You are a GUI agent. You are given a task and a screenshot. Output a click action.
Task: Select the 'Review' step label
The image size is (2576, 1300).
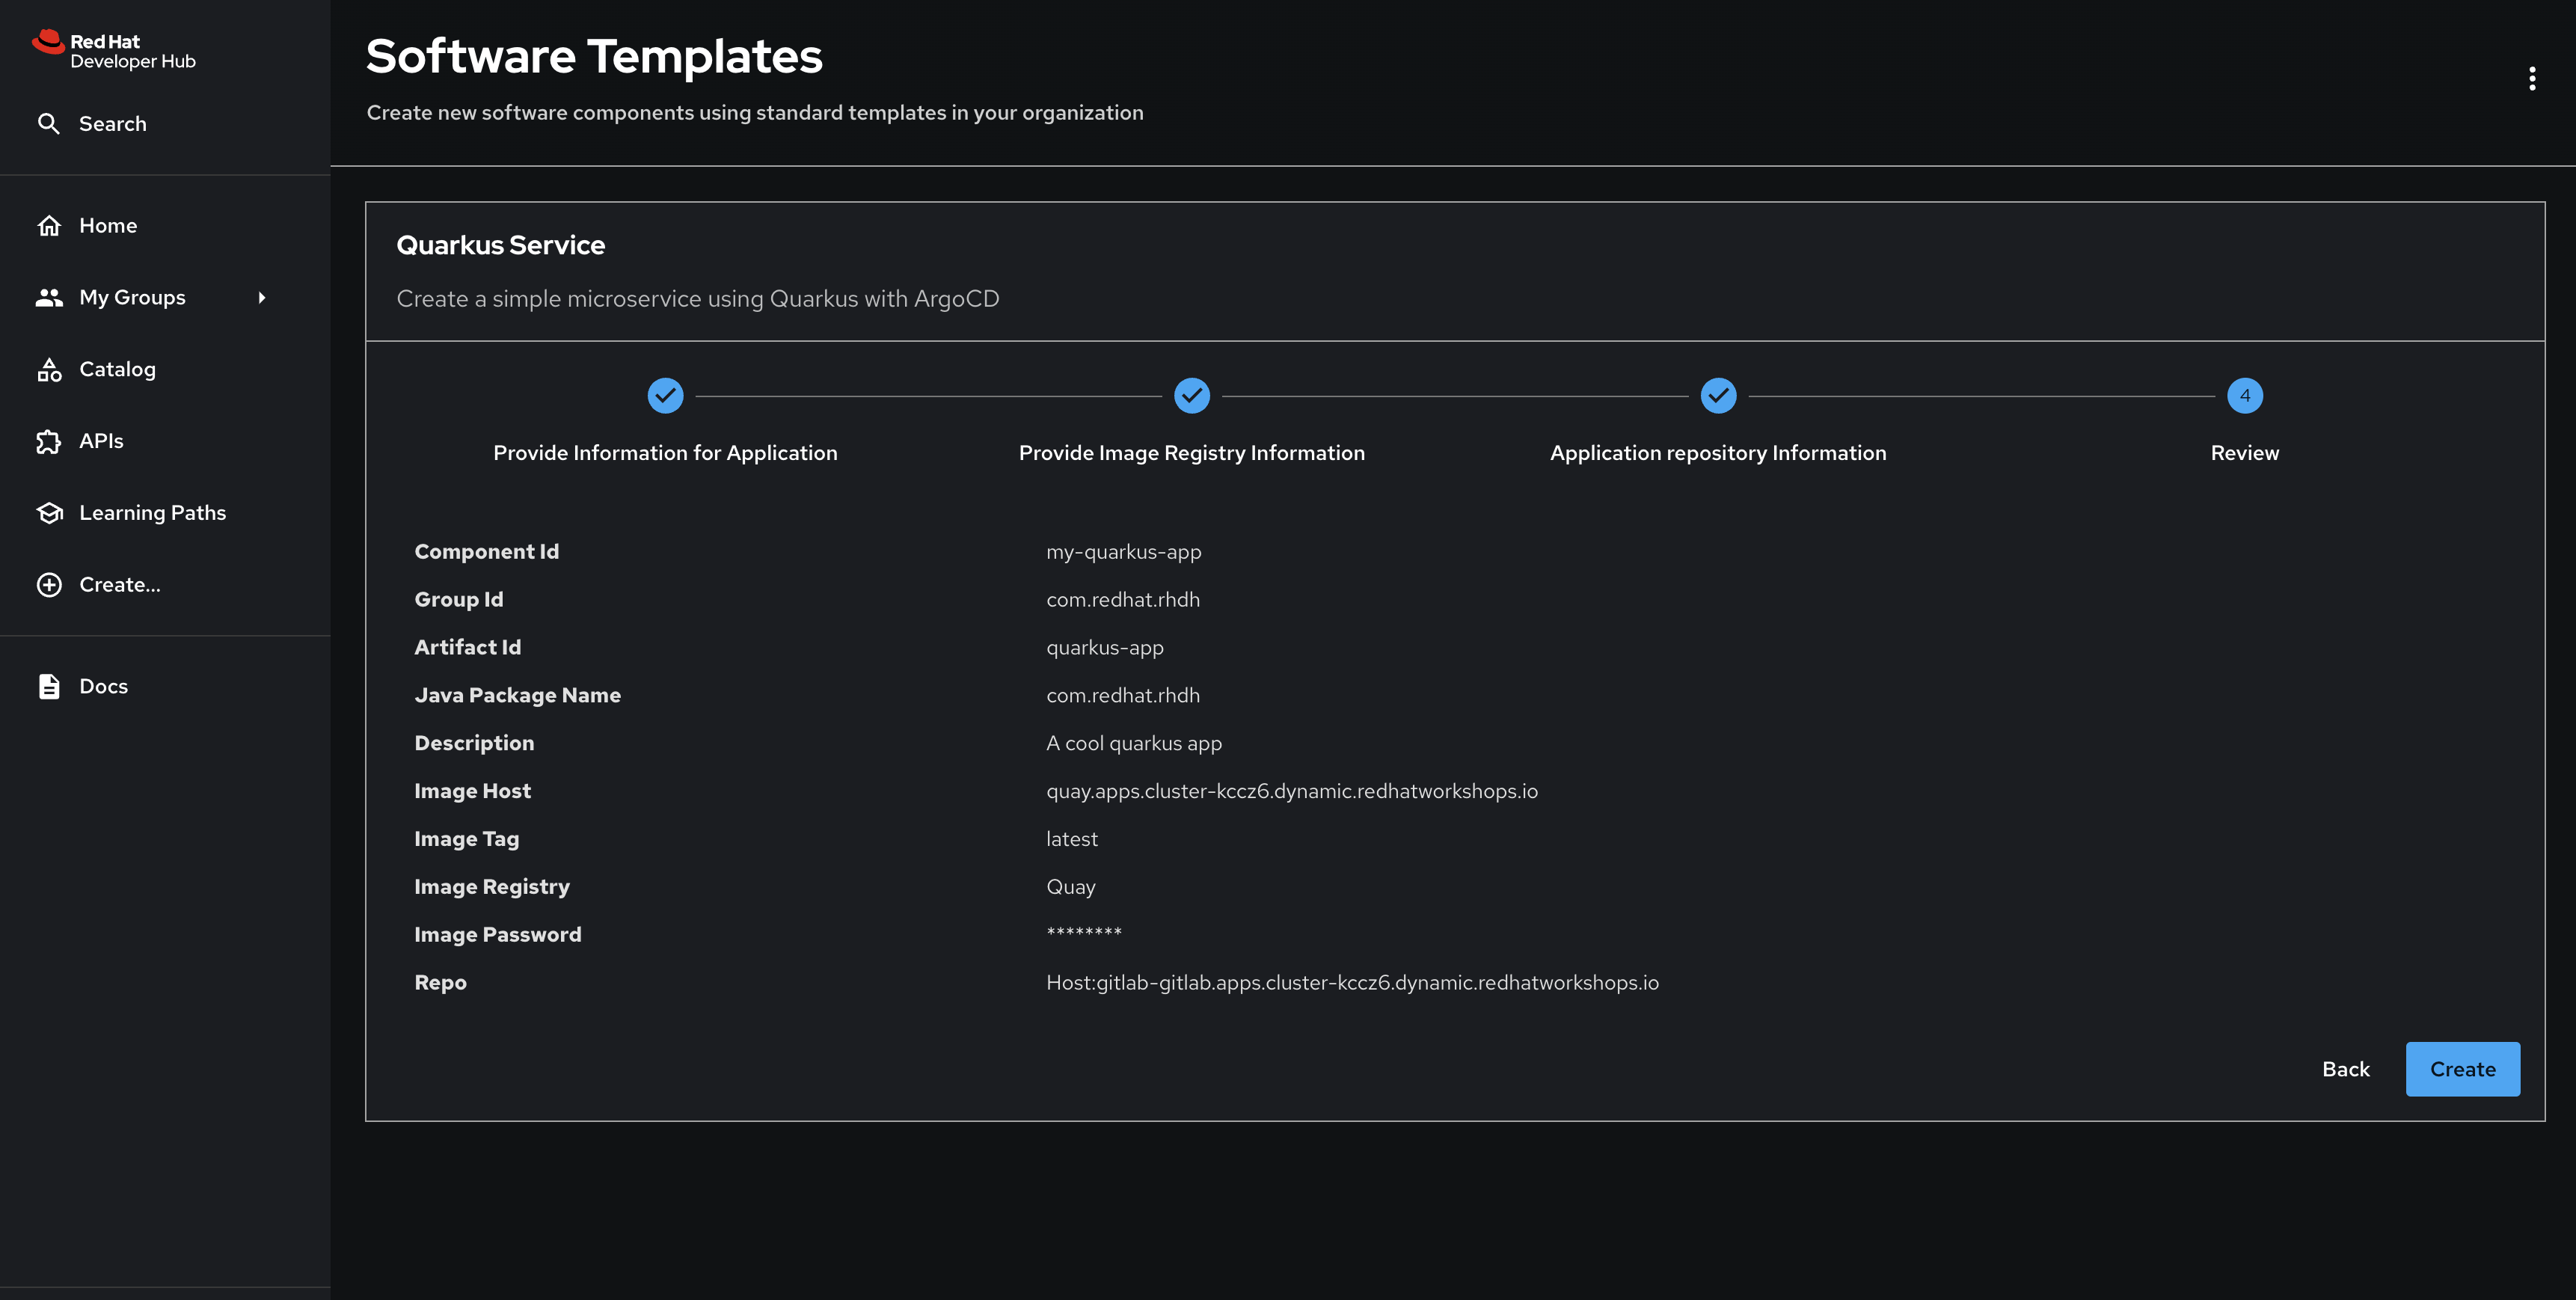coord(2245,453)
